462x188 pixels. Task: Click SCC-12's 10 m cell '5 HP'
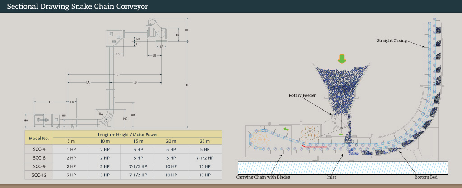pos(104,175)
